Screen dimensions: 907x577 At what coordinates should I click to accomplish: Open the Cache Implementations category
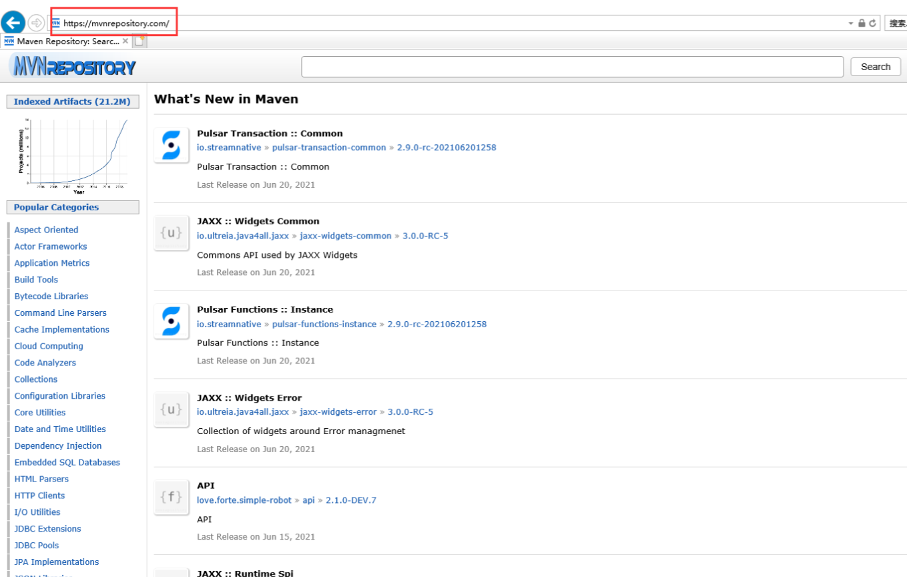[61, 329]
